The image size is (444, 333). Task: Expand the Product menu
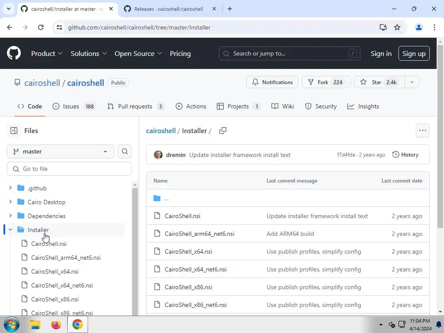[47, 53]
